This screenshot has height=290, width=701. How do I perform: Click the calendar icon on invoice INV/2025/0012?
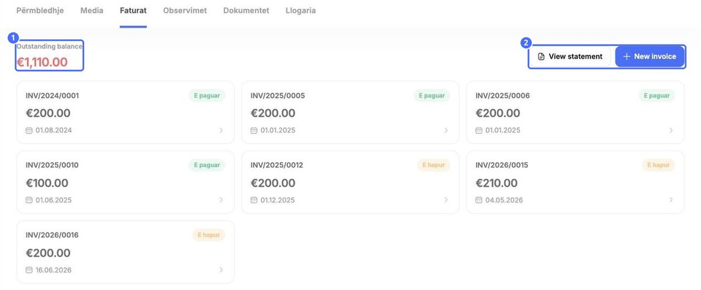click(x=254, y=200)
